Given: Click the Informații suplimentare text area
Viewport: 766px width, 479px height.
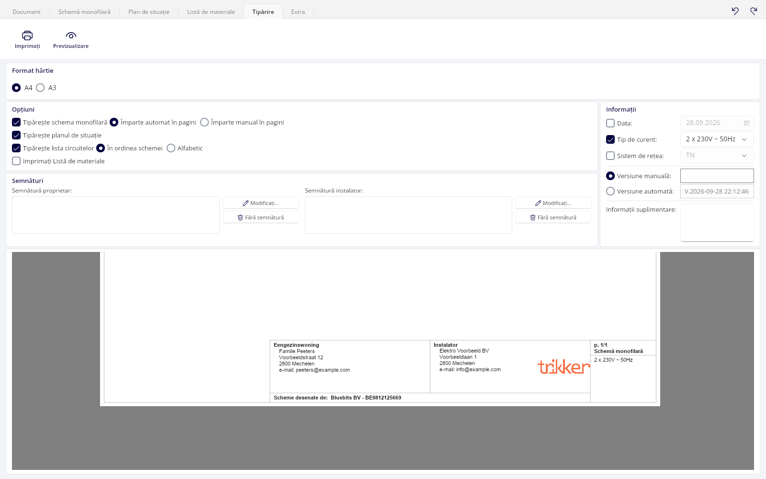Looking at the screenshot, I should coord(717,223).
